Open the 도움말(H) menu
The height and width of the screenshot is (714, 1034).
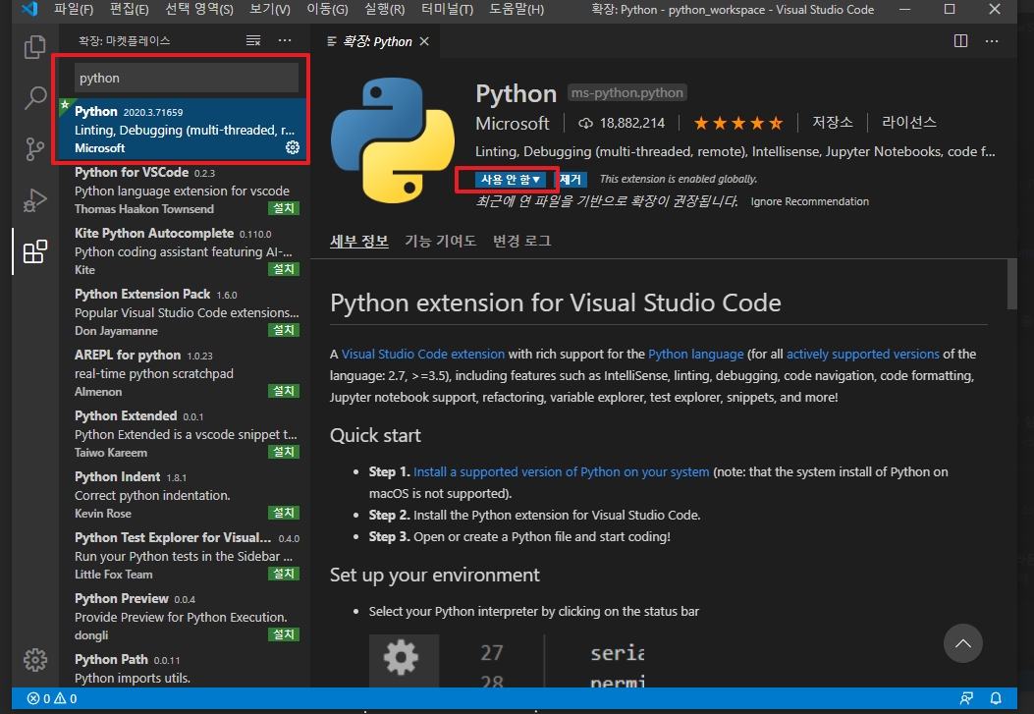pyautogui.click(x=517, y=9)
